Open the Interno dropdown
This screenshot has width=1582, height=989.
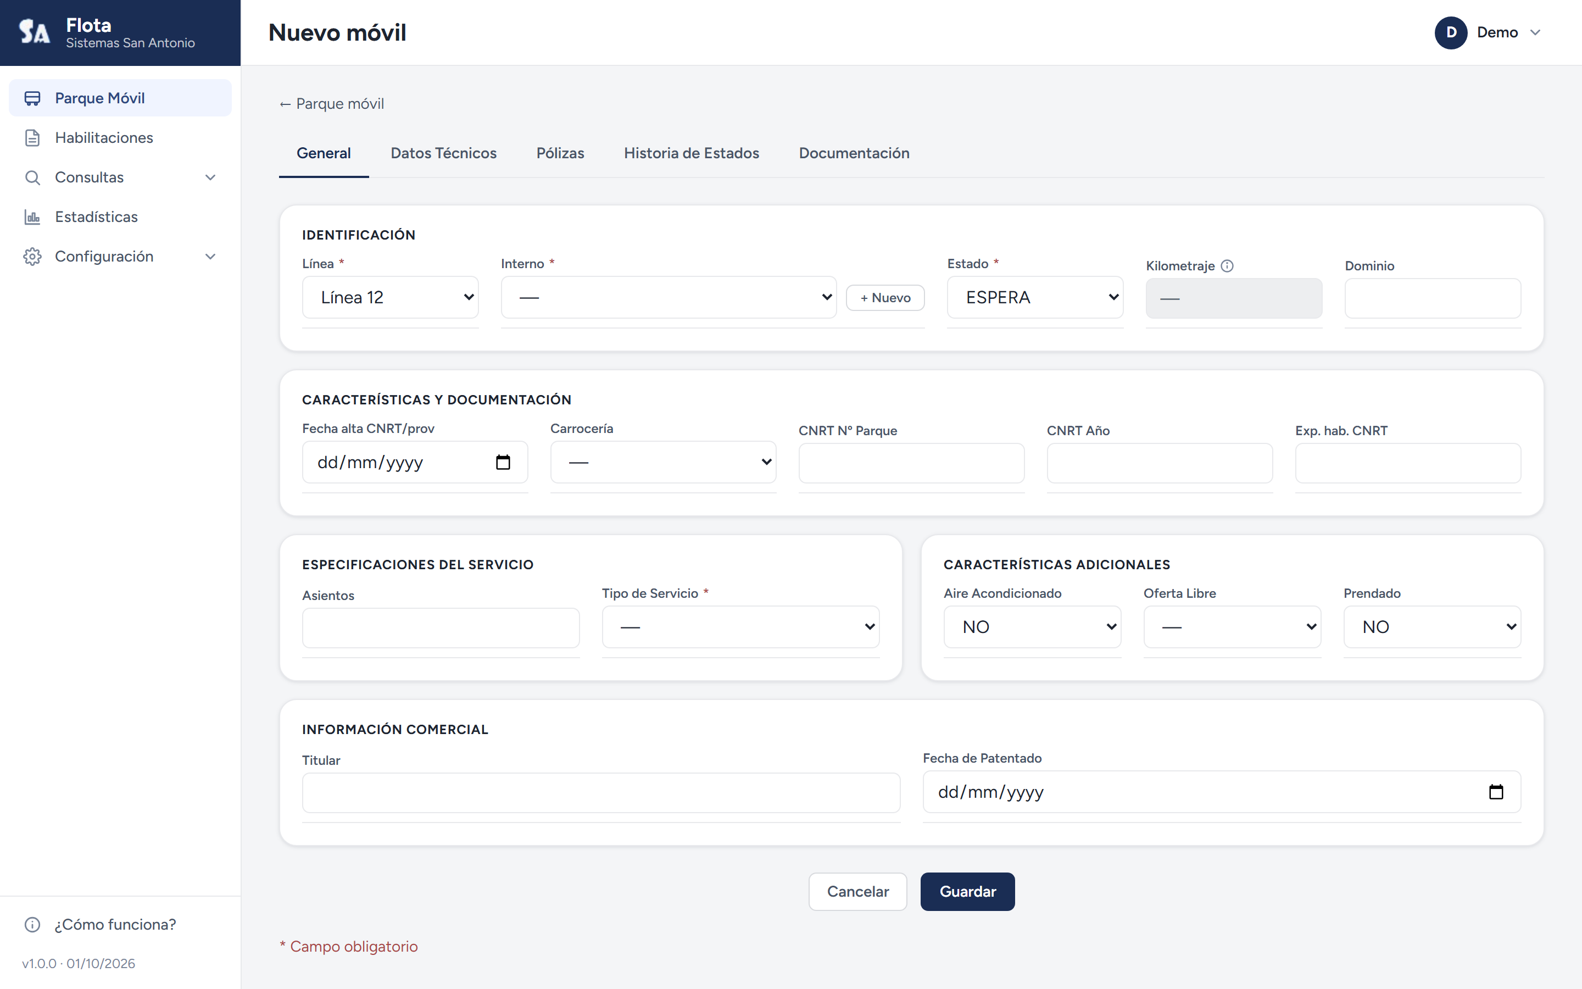point(668,298)
